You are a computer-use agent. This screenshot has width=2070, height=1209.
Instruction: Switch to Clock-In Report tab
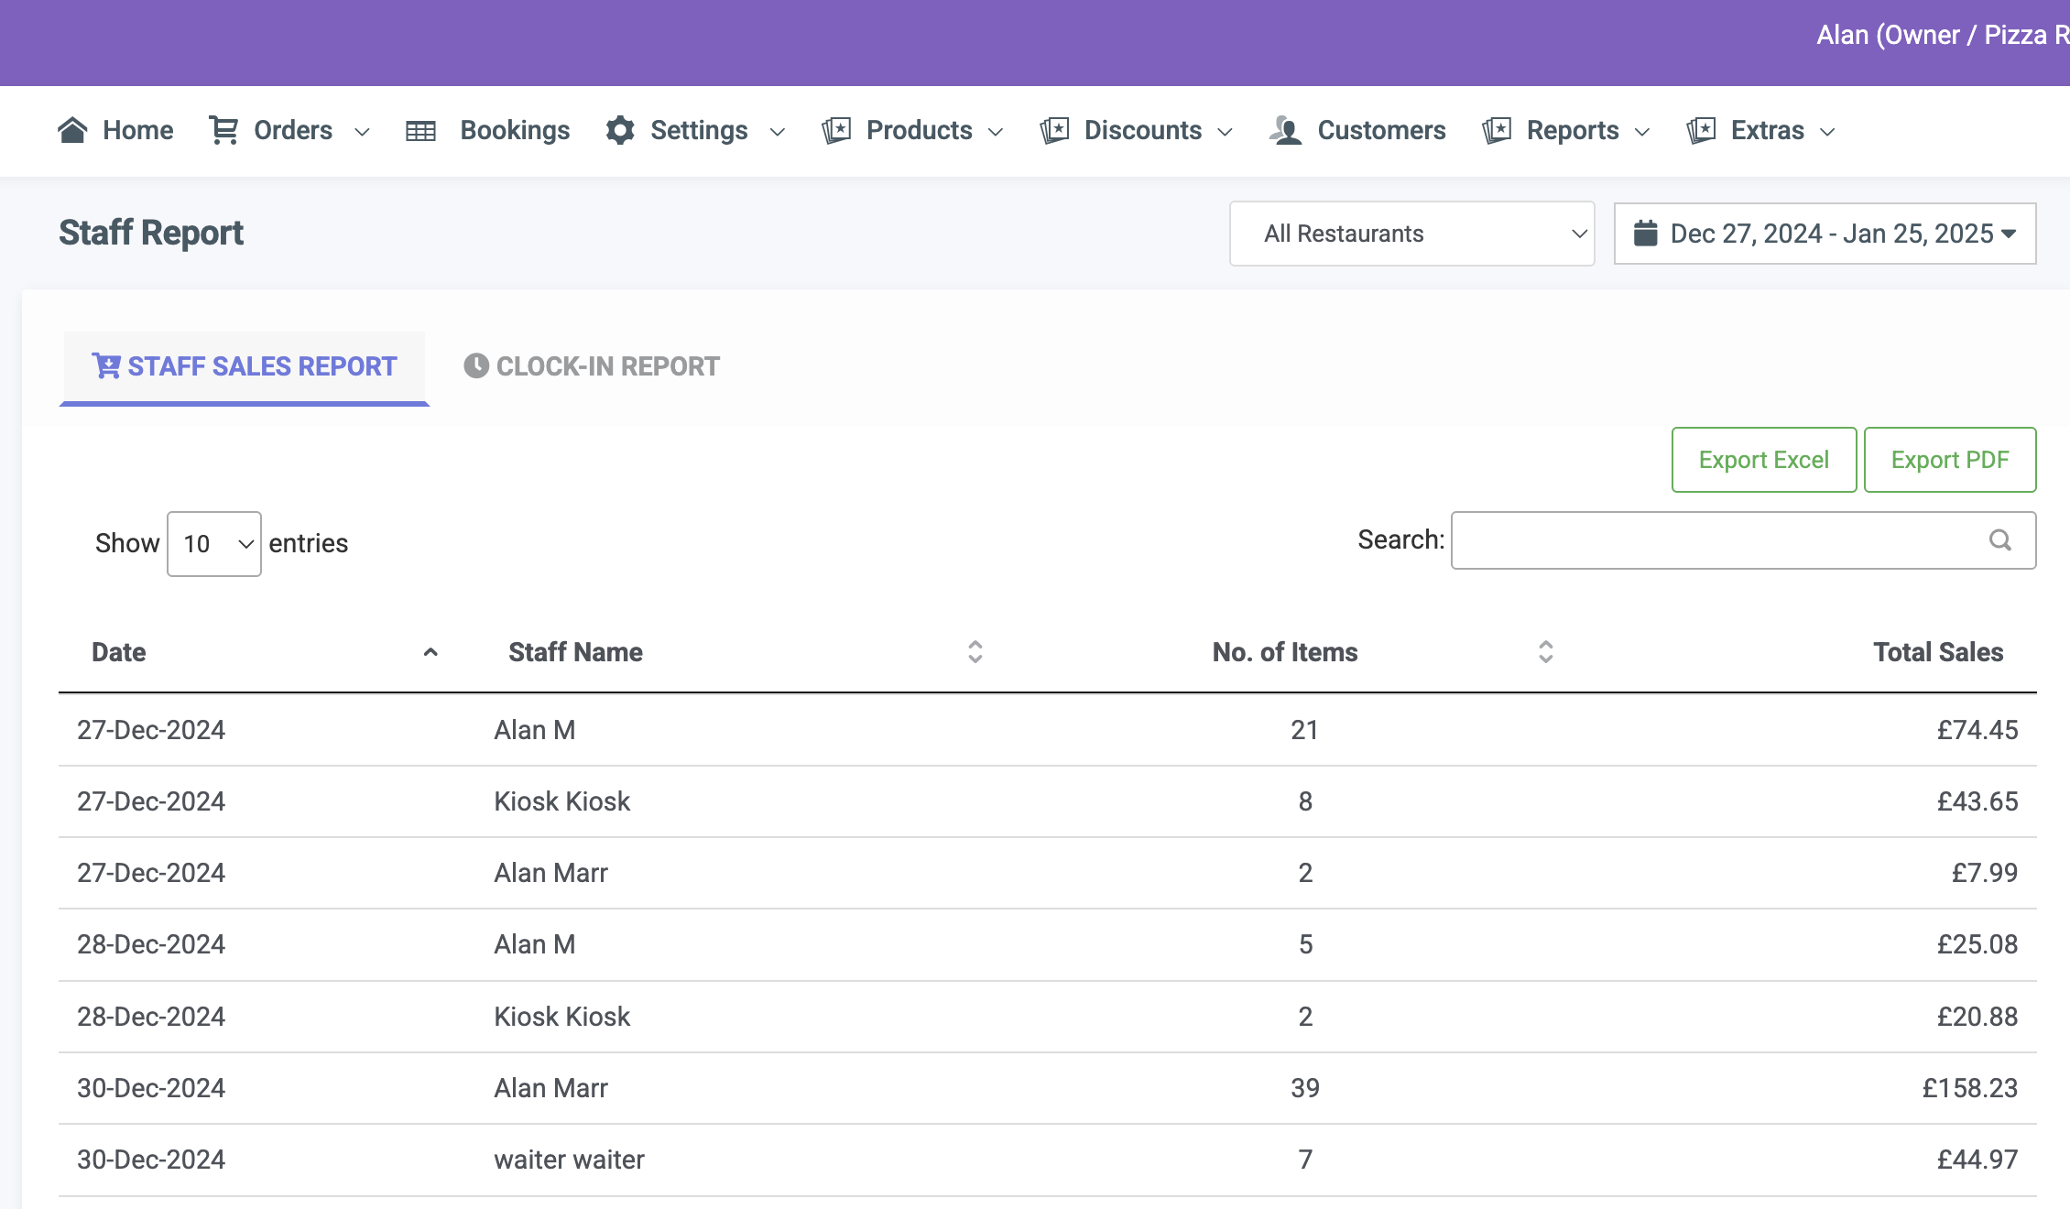(592, 366)
